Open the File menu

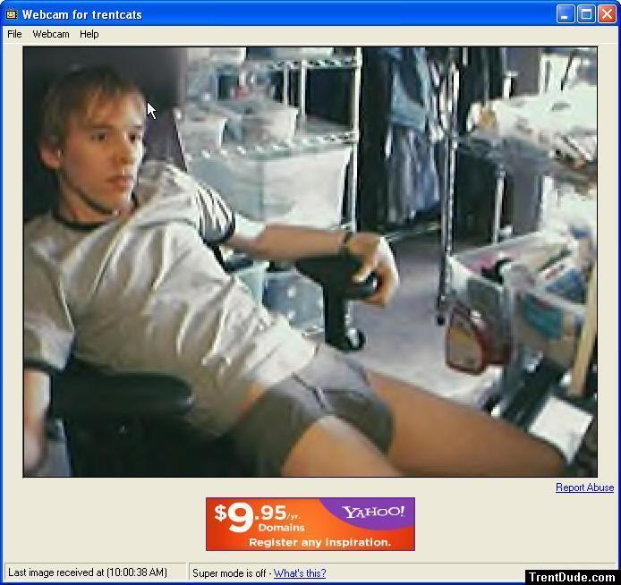tap(14, 34)
